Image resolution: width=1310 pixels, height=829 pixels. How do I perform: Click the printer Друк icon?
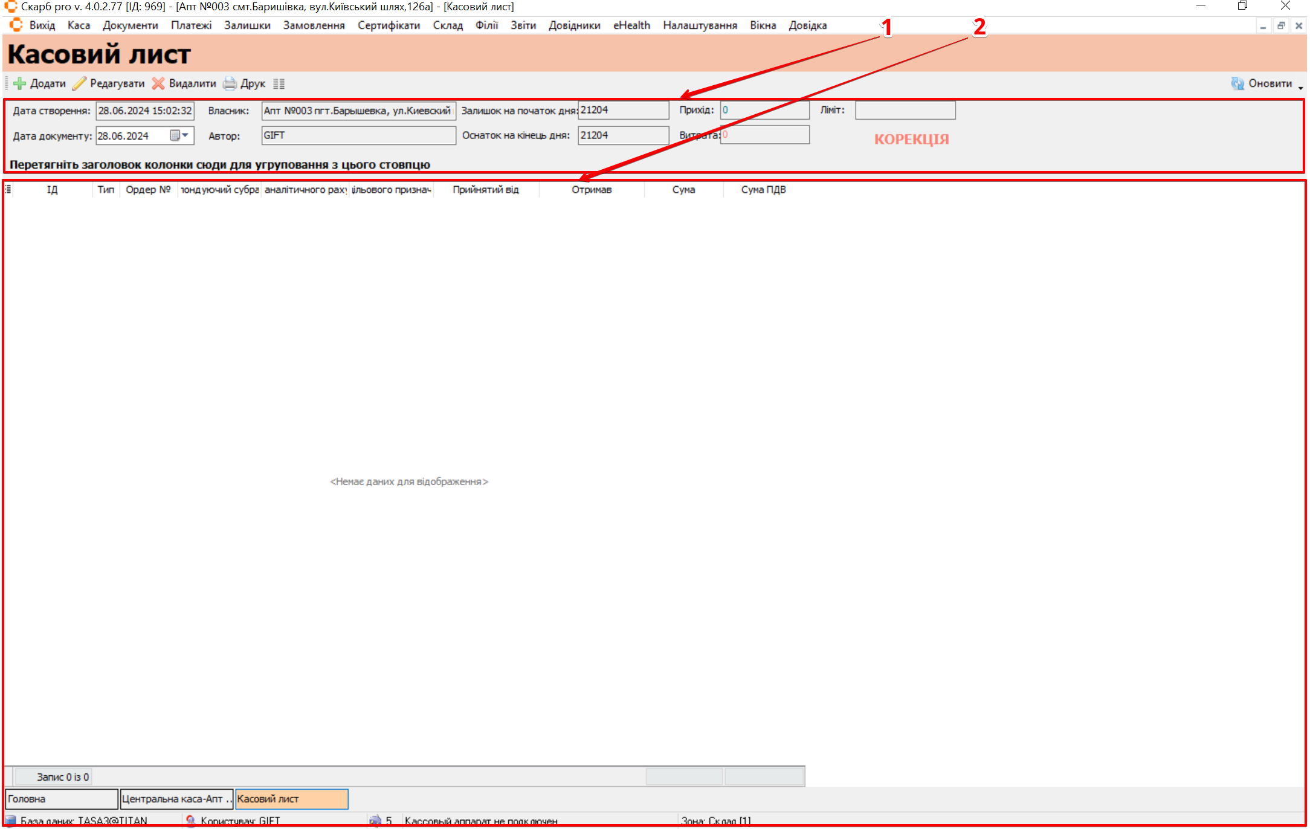point(230,83)
